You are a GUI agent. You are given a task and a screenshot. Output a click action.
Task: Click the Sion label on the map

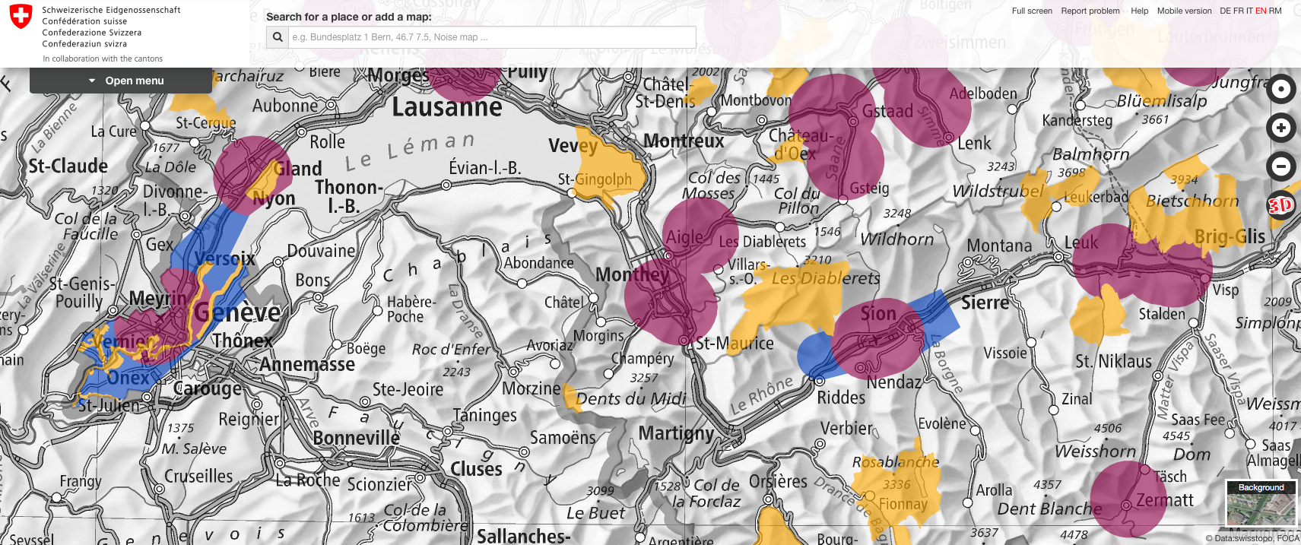878,313
